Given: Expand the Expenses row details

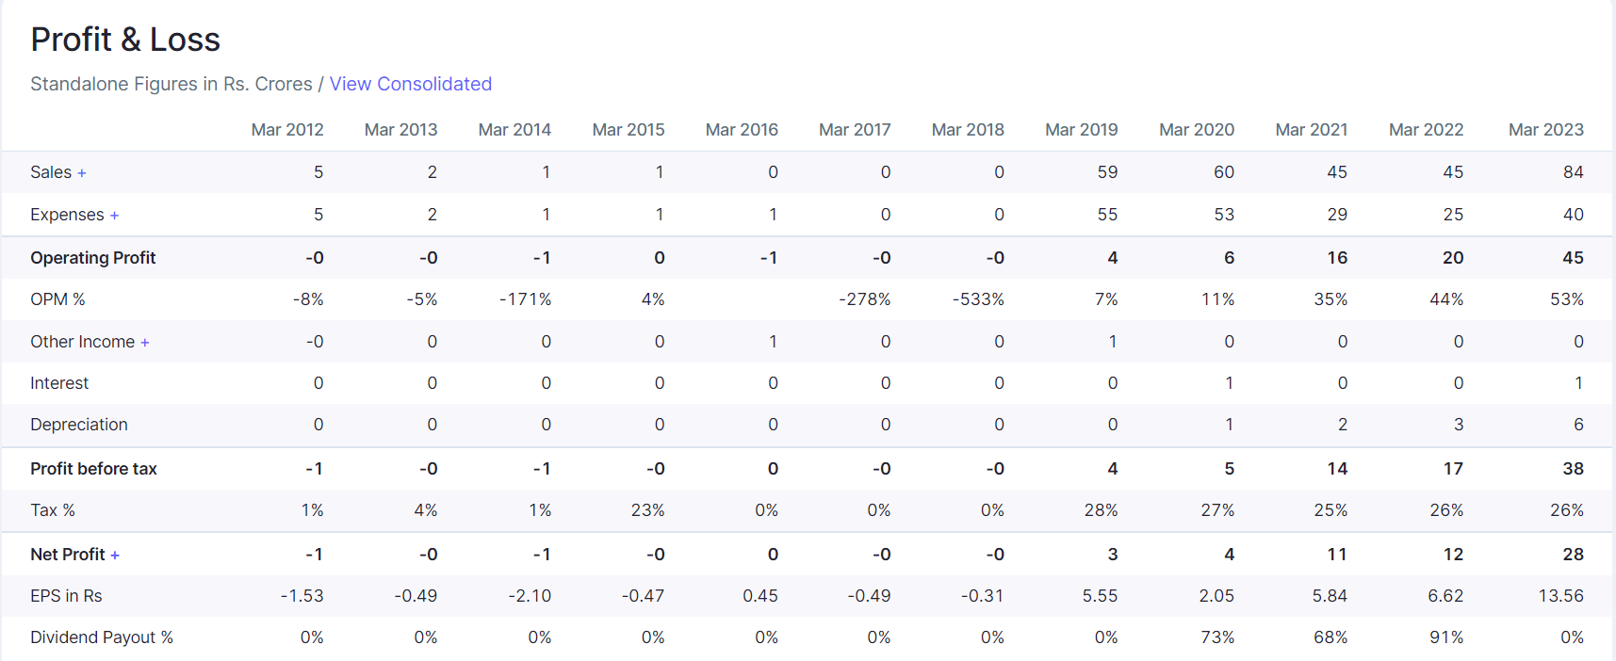Looking at the screenshot, I should (114, 216).
